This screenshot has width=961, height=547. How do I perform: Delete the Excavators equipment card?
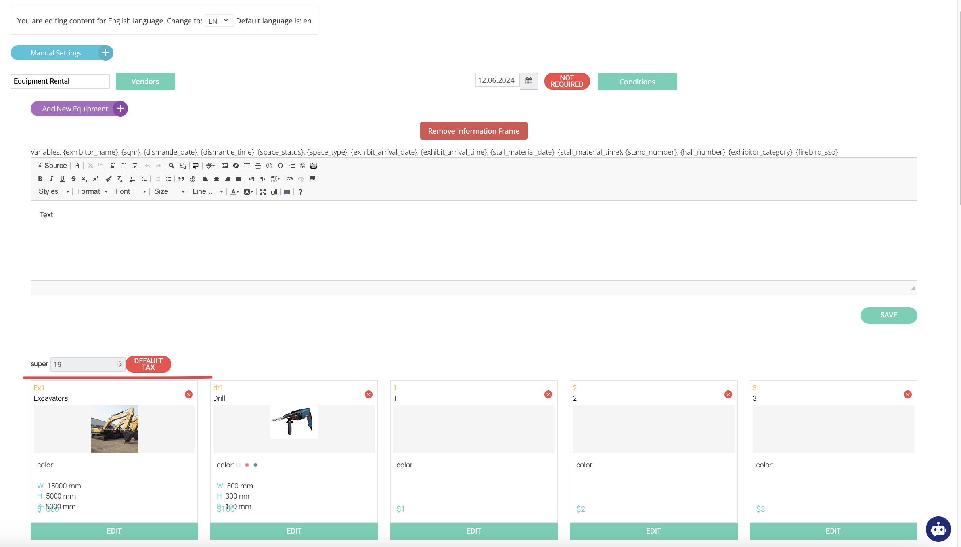[189, 394]
